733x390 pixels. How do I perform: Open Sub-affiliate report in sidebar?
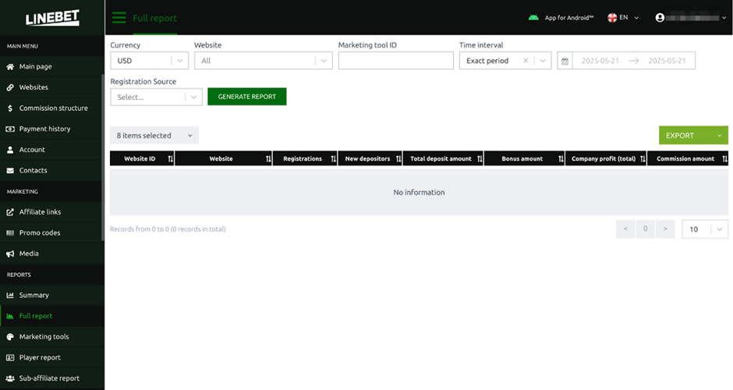52,378
